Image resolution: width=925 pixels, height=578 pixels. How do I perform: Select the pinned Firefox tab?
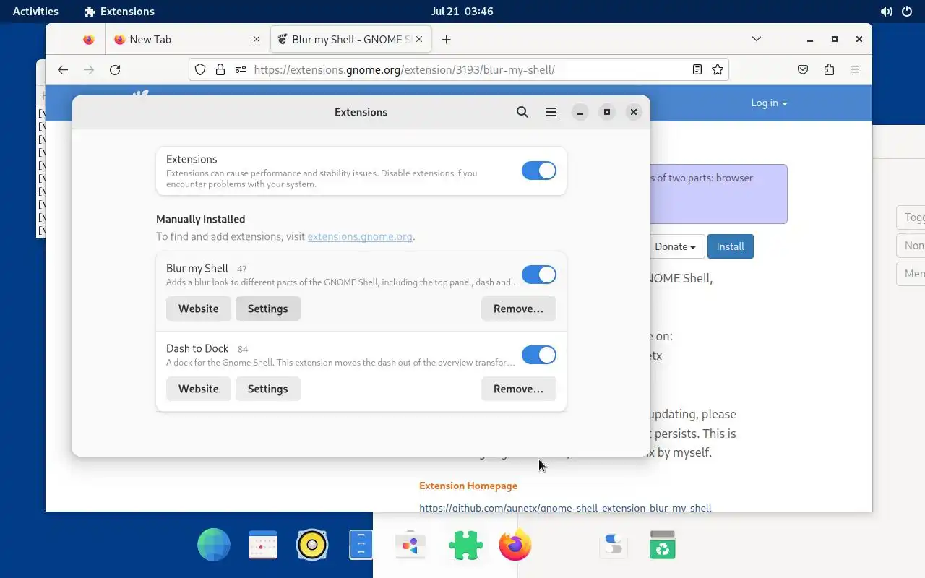[88, 40]
